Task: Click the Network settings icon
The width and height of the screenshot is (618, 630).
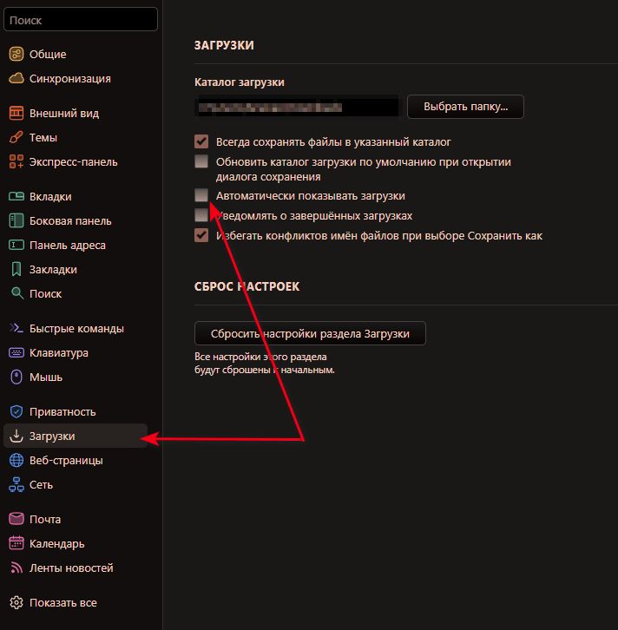Action: (x=16, y=485)
